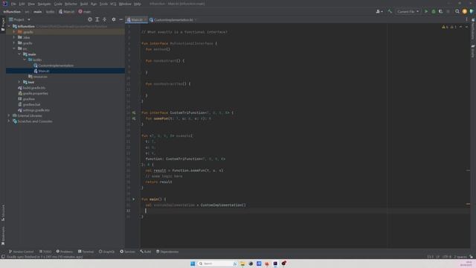
Task: Open Project panel gear options
Action: [x=114, y=19]
